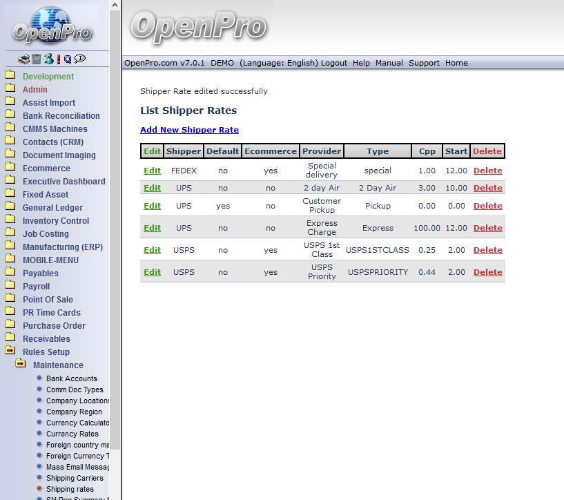This screenshot has height=500, width=564.
Task: Collapse the Maintenance subfolder
Action: click(x=21, y=365)
